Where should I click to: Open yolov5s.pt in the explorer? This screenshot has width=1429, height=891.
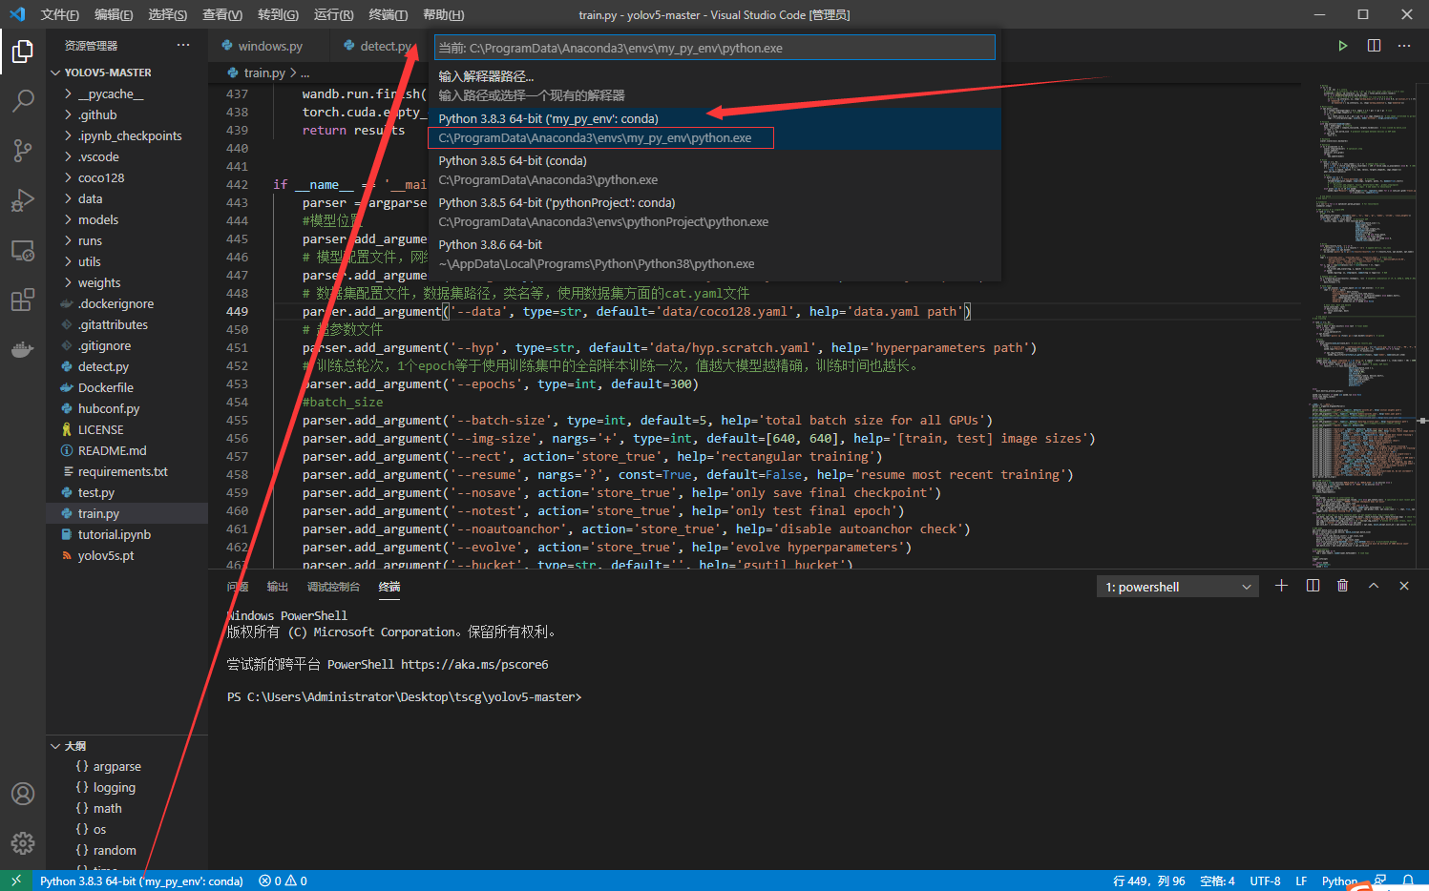point(127,555)
